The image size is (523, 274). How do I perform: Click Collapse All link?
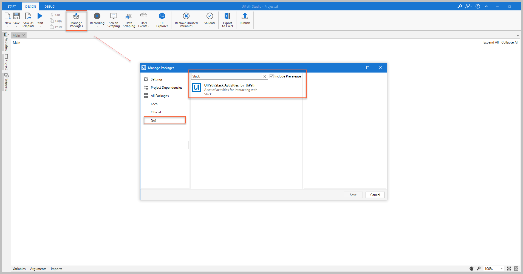tap(510, 42)
